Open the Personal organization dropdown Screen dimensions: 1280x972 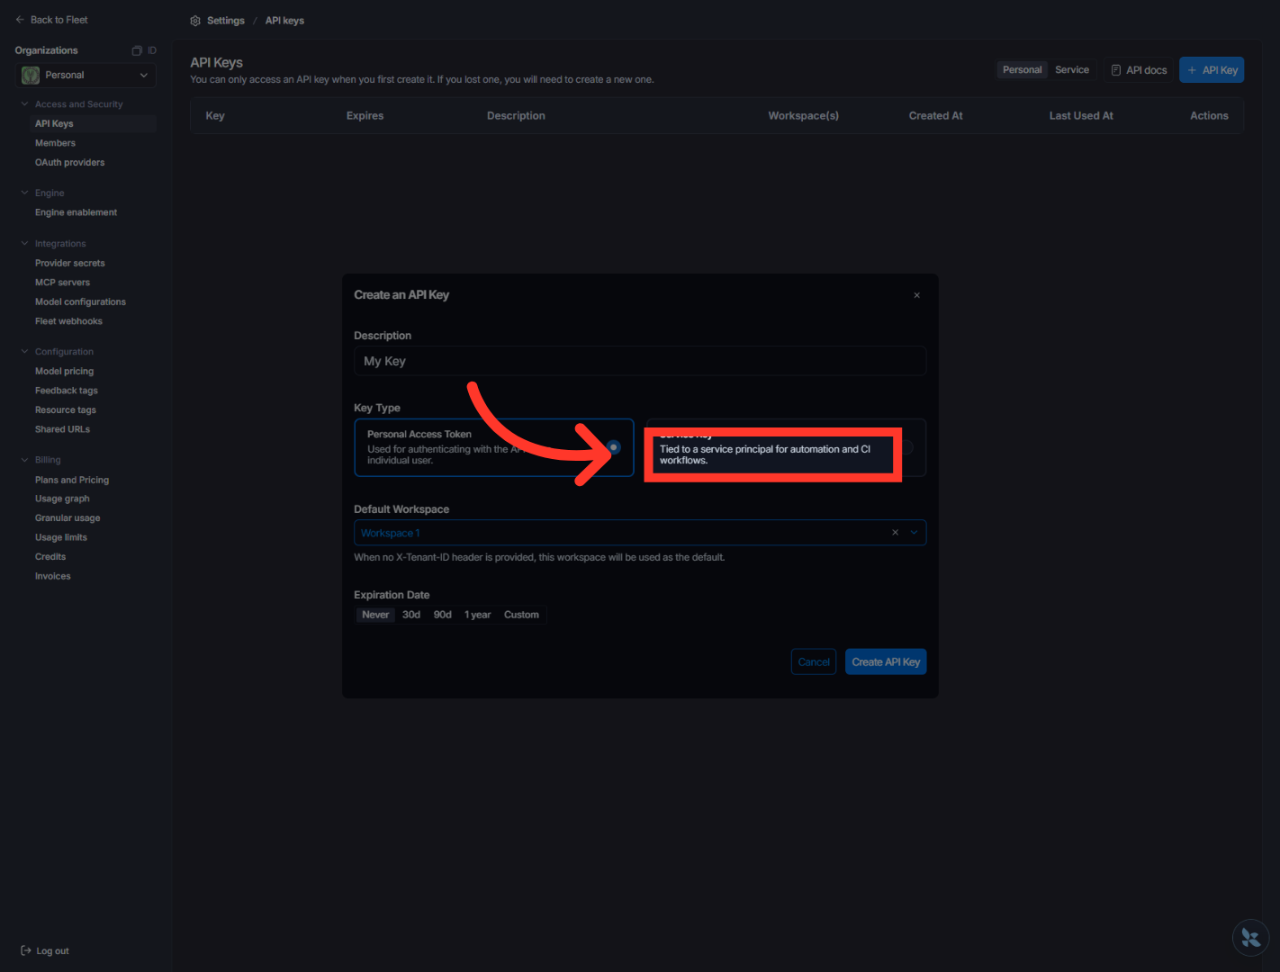click(x=86, y=76)
